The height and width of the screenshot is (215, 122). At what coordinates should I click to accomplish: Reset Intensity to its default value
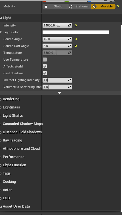[x=76, y=25]
